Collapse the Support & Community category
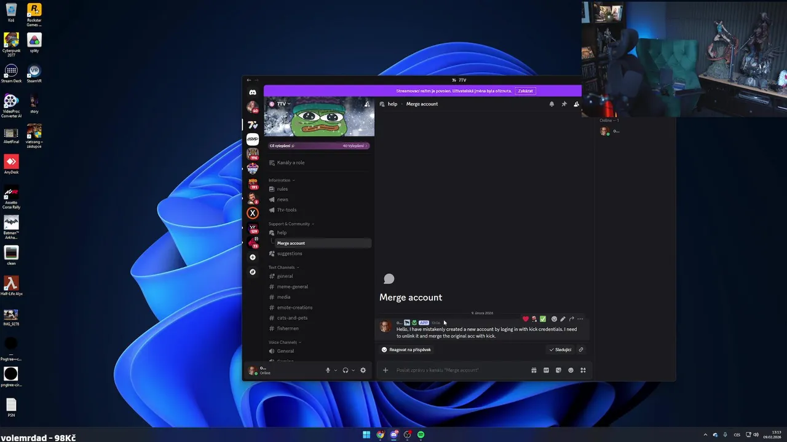Image resolution: width=787 pixels, height=442 pixels. [x=291, y=224]
